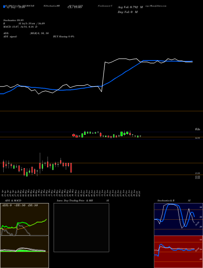
Task: Open the ADX chart with the green line
Action: [x=24, y=219]
